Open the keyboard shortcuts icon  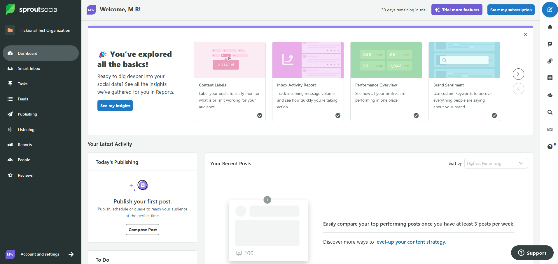point(550,130)
